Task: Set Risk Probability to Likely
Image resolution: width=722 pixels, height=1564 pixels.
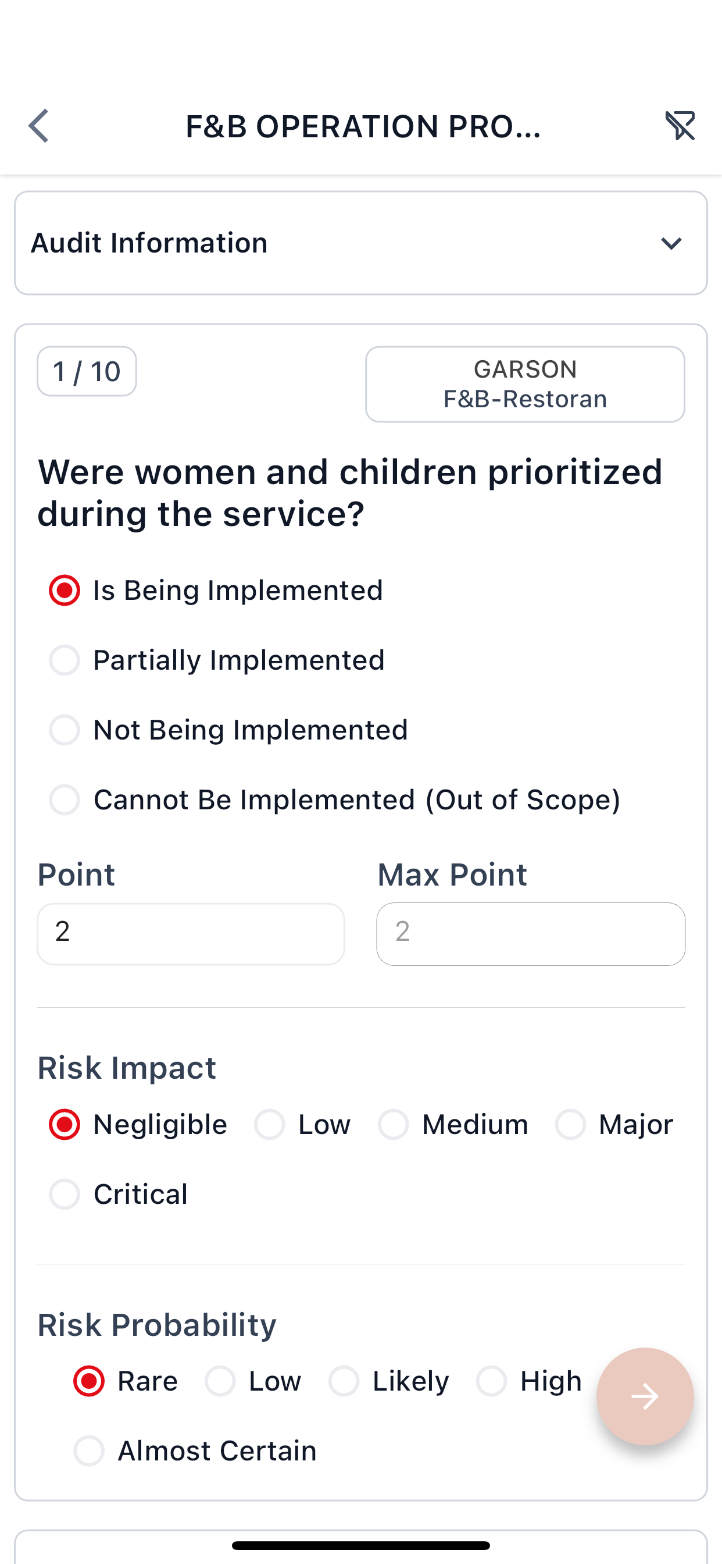Action: point(344,1381)
